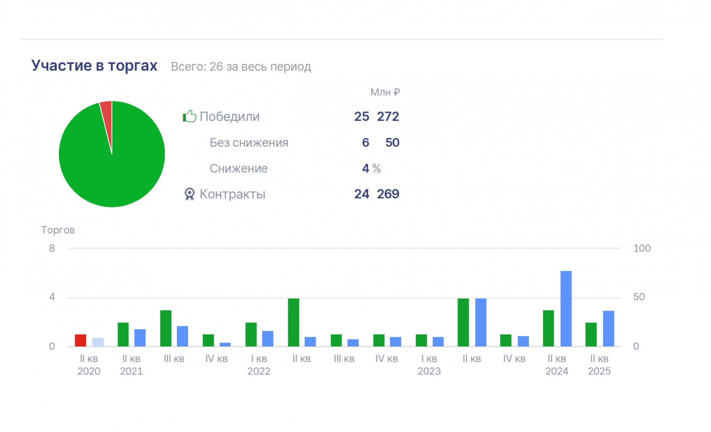711x432 pixels.
Task: Click the Снижение label
Action: [x=239, y=168]
